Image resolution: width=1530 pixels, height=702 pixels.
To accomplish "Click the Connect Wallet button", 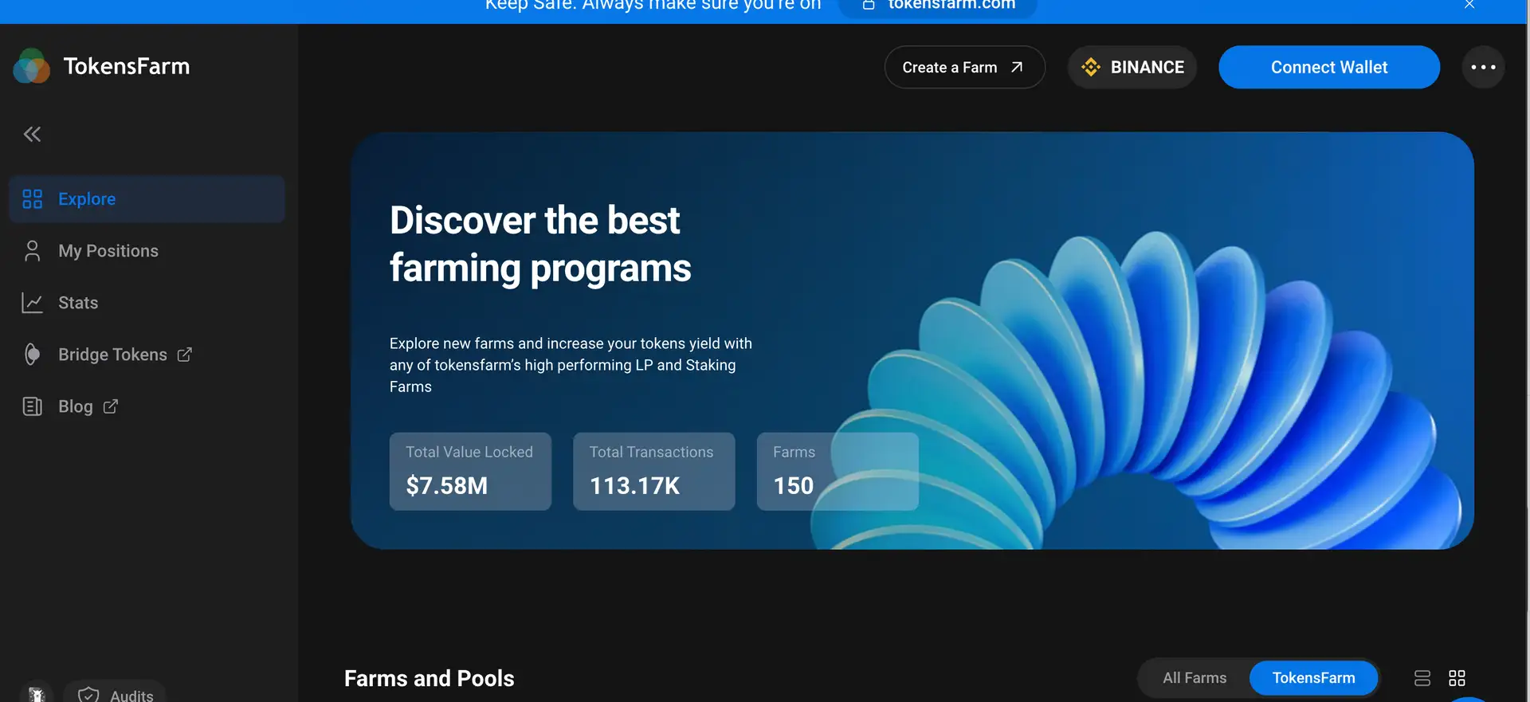I will pos(1328,67).
